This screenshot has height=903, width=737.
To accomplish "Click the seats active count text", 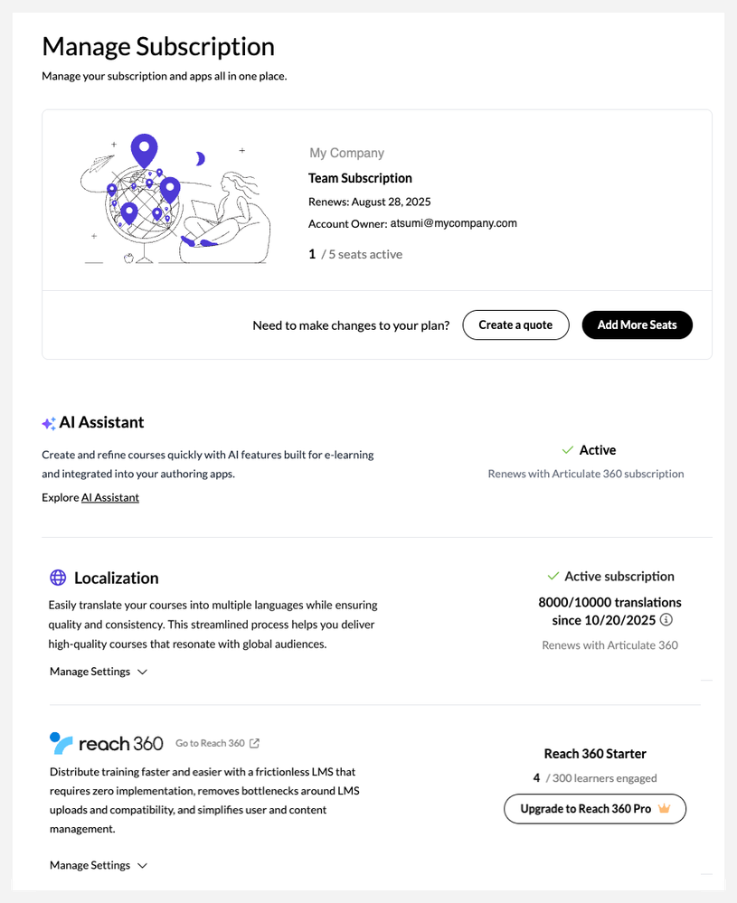I will (355, 255).
